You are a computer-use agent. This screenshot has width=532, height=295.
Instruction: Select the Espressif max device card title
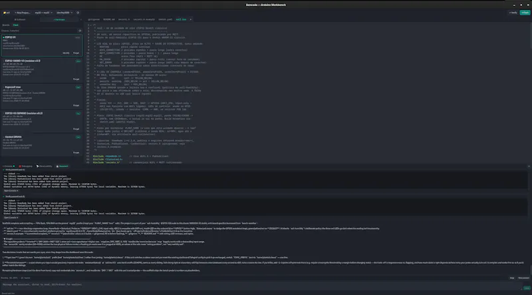point(13,87)
